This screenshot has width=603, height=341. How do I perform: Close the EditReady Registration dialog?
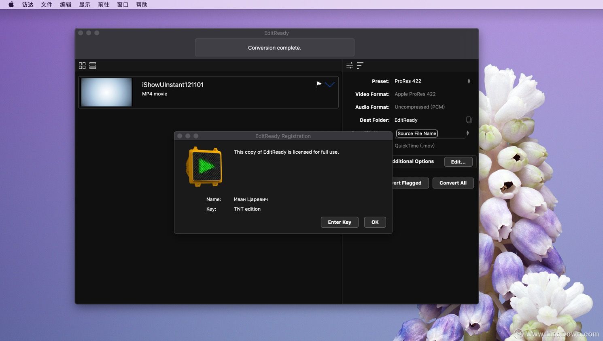point(180,136)
